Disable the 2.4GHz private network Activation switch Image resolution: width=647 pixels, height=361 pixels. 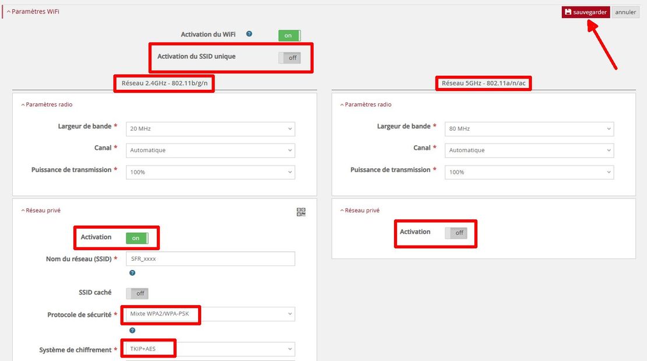pos(137,238)
